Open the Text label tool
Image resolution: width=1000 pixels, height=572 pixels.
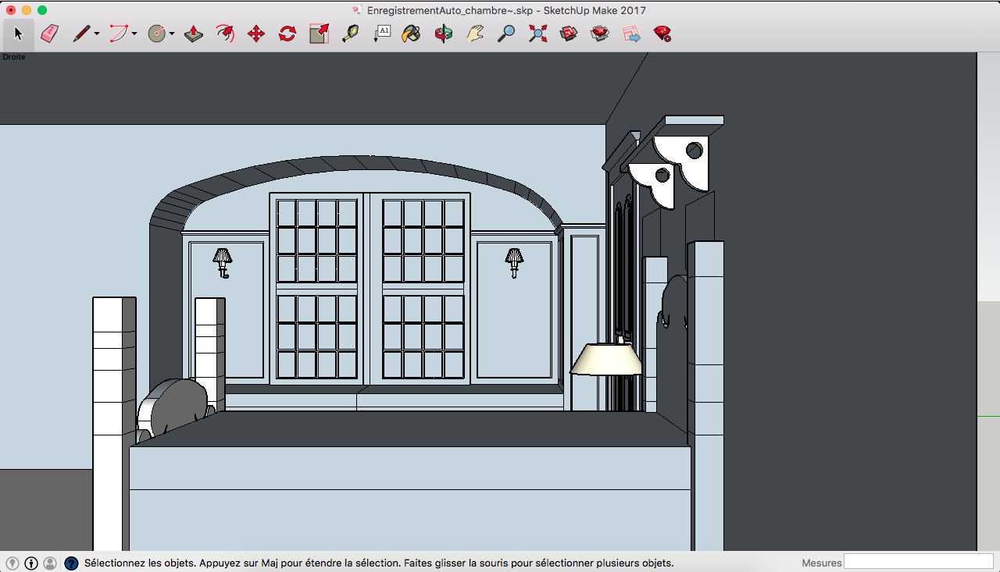pos(382,34)
